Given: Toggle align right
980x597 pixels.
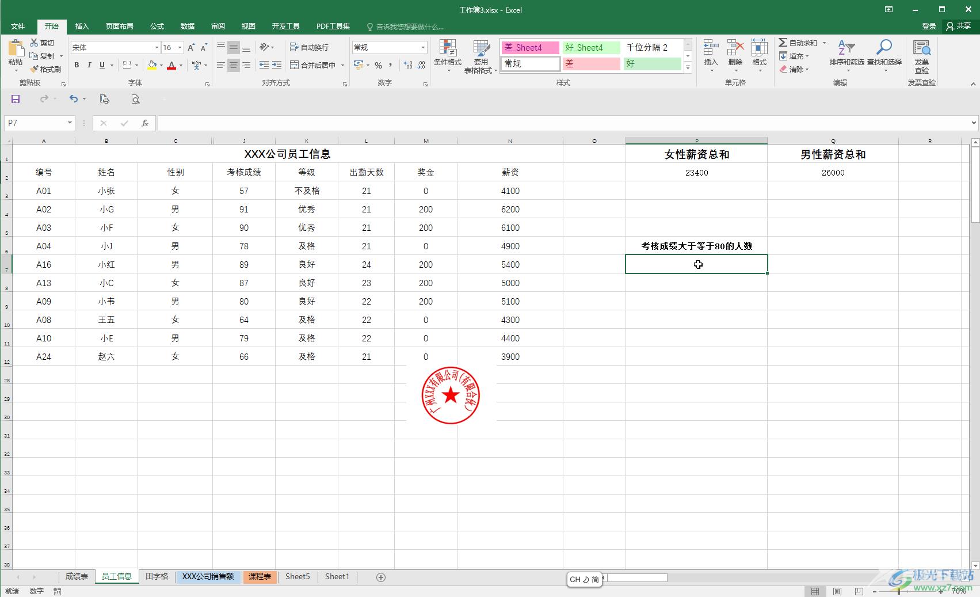Looking at the screenshot, I should [x=246, y=65].
